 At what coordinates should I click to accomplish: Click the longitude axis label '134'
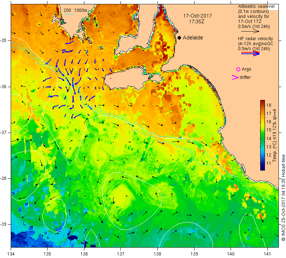pyautogui.click(x=11, y=254)
